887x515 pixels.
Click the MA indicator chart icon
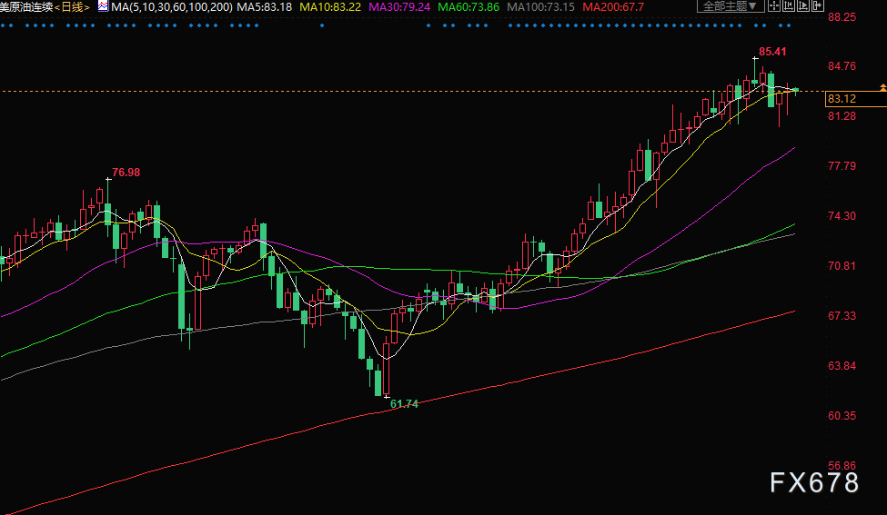[103, 6]
